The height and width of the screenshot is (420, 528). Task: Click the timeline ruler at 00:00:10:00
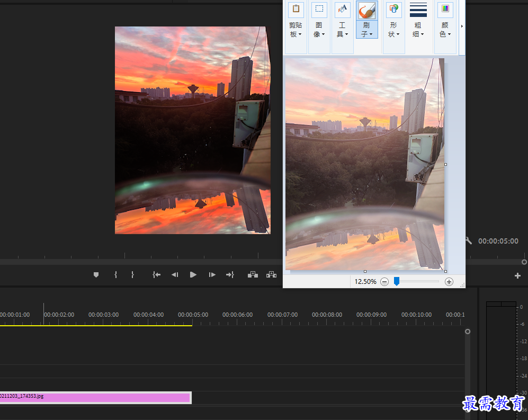pyautogui.click(x=417, y=315)
